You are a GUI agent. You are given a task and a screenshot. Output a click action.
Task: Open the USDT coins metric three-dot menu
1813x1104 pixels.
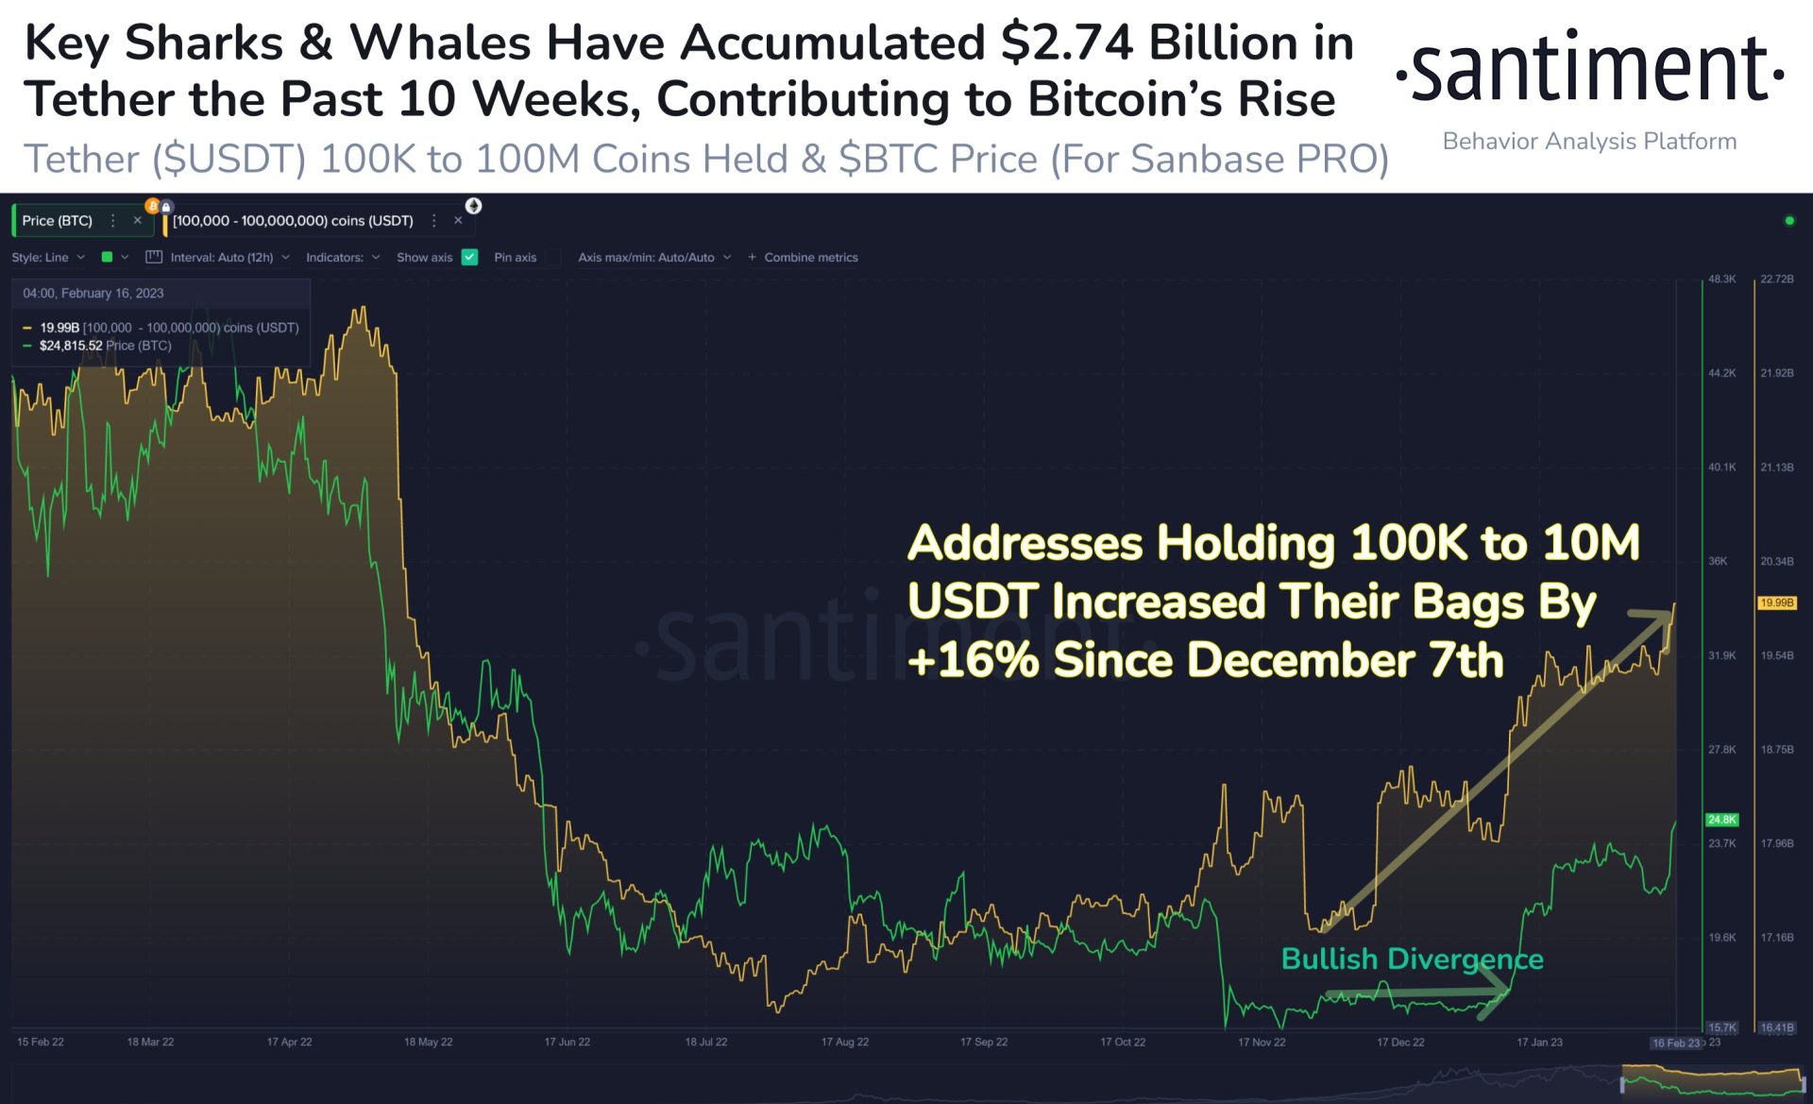[x=434, y=220]
